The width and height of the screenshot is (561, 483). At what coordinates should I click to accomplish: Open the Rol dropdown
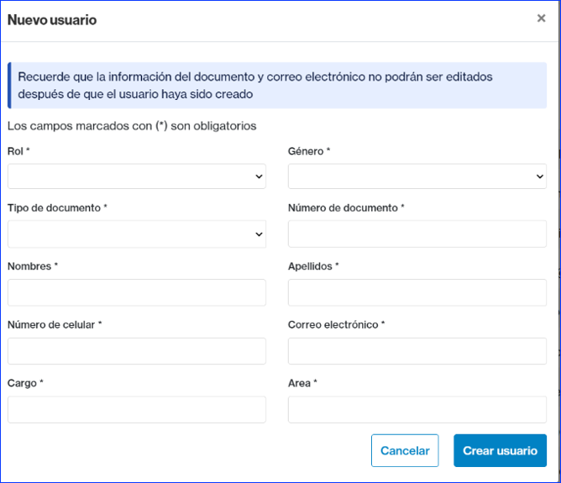[137, 176]
